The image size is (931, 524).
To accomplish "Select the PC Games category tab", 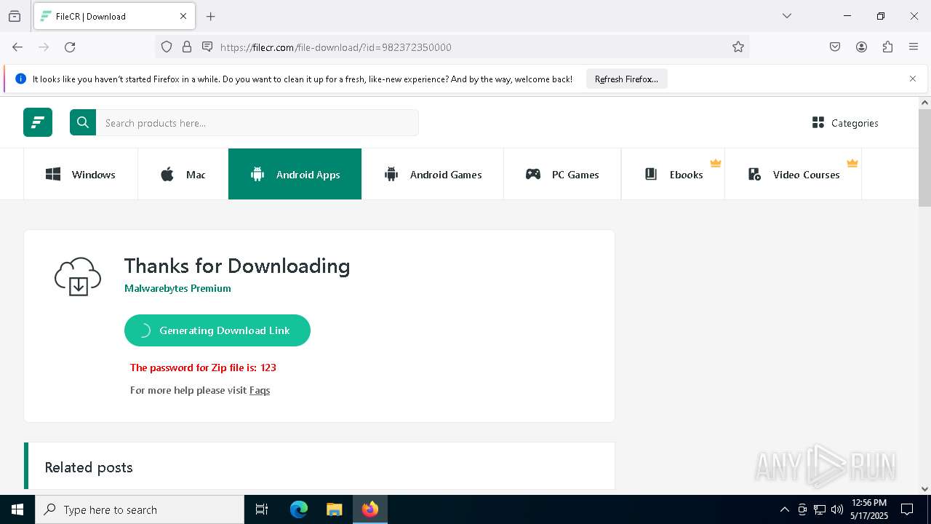I will click(562, 174).
